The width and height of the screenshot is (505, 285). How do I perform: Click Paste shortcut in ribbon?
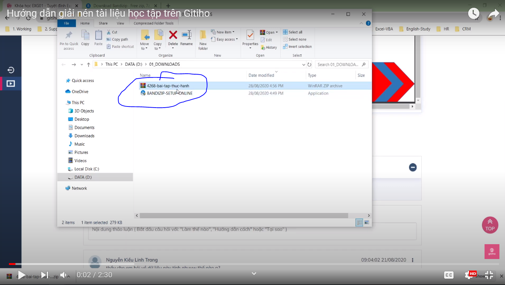pyautogui.click(x=120, y=47)
